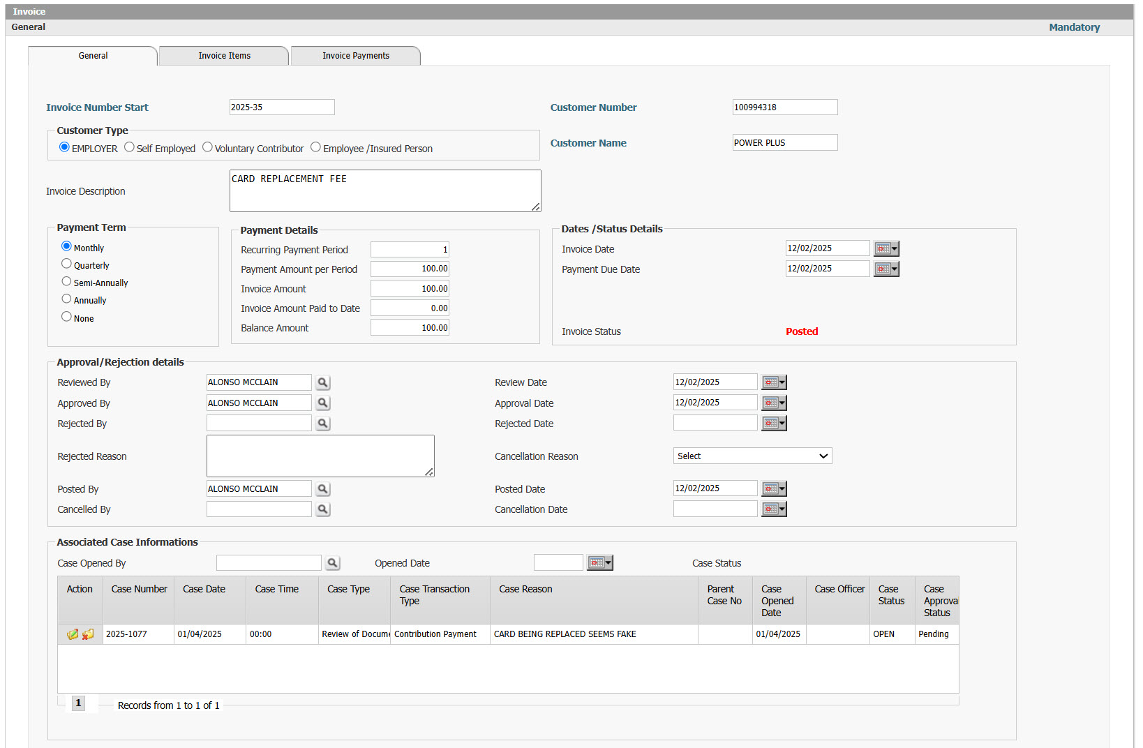Open Cancelled By lookup search icon
This screenshot has height=748, width=1143.
[x=322, y=509]
